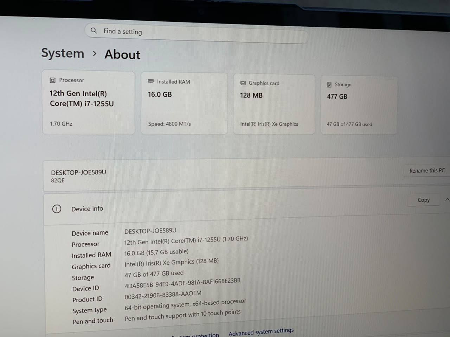Click processor value 12th Gen Intel i7-1255U row

coord(186,240)
